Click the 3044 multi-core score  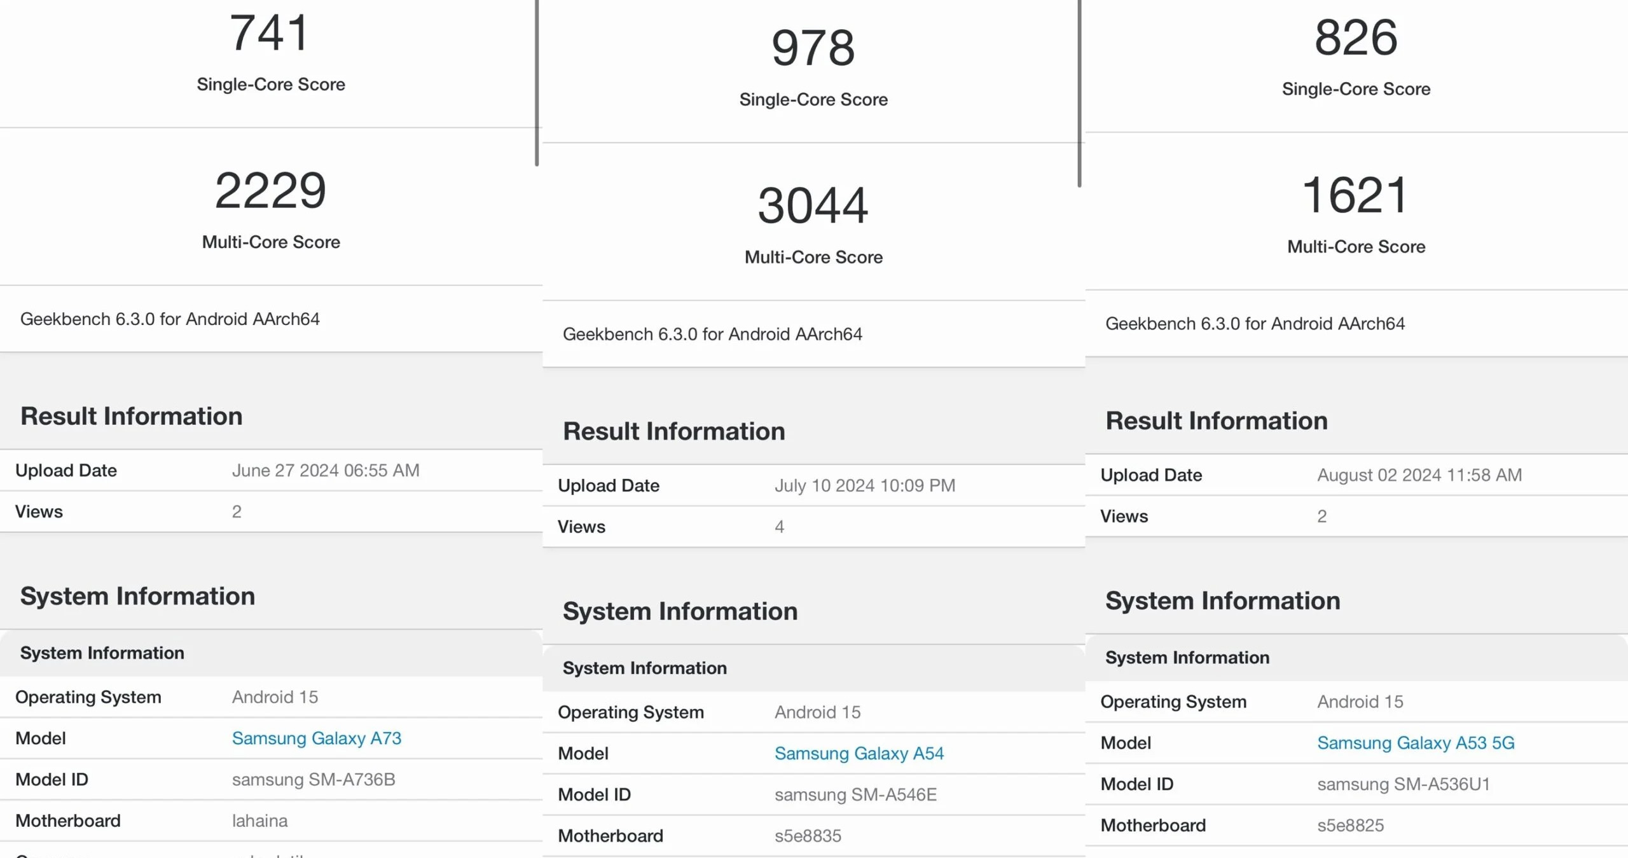click(813, 206)
